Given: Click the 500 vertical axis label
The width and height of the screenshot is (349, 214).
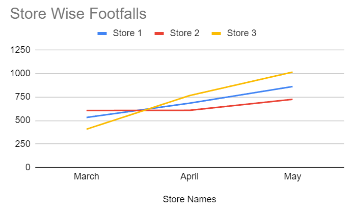Looking at the screenshot, I should [22, 120].
